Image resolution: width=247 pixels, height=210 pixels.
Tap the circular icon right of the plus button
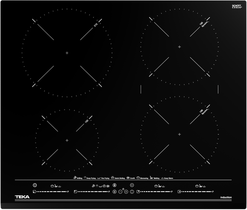pyautogui.click(x=132, y=192)
